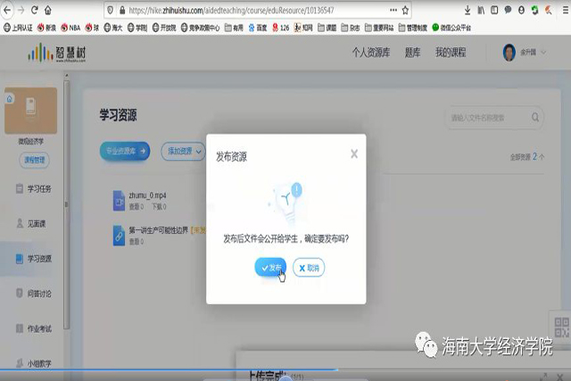Expand the 全部资源 filter arrow
The height and width of the screenshot is (381, 571).
click(x=542, y=157)
